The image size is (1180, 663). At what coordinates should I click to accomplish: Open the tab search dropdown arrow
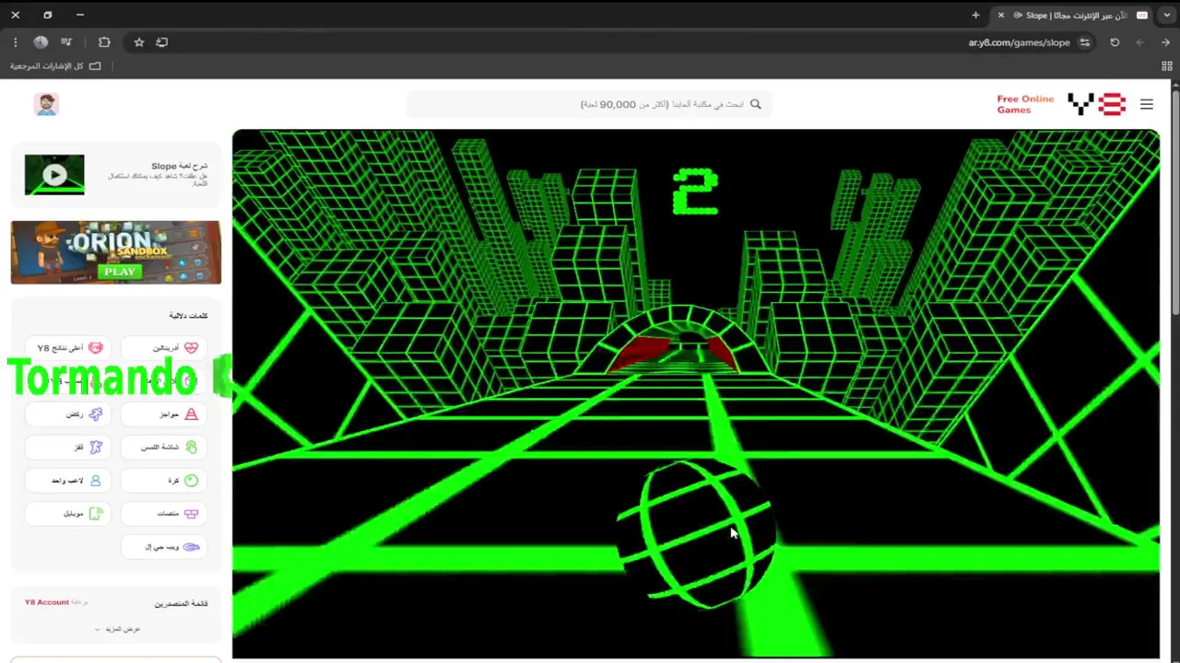coord(1167,16)
